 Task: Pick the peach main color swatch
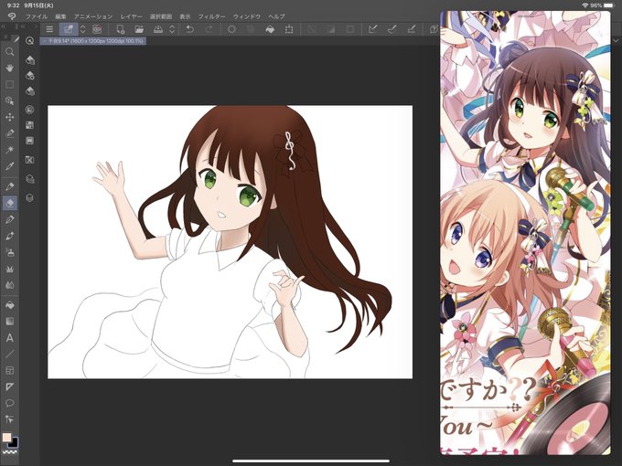pos(6,438)
